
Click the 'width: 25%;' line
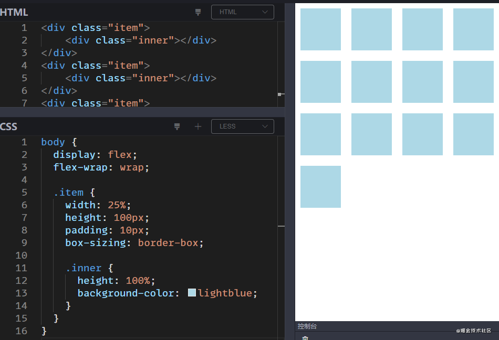click(98, 205)
